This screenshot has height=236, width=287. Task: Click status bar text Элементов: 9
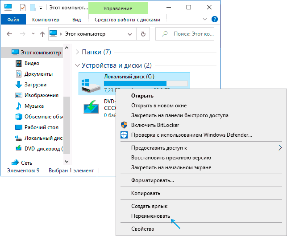tap(23, 171)
